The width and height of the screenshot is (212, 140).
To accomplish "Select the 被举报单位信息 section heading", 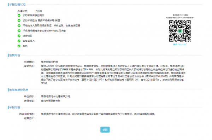I will pos(19,90).
